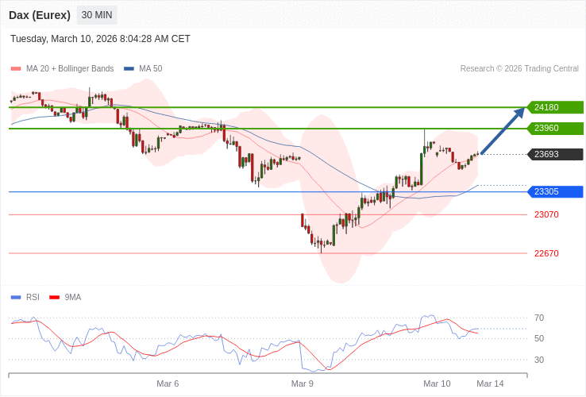Click the 22670 red support label
Viewport: 586px width, 397px height.
click(x=546, y=253)
